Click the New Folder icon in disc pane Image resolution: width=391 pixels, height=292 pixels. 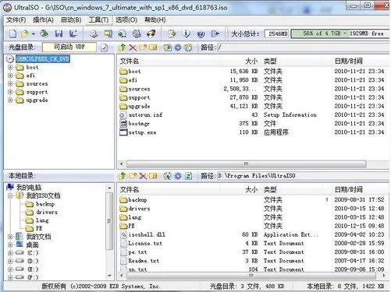click(x=143, y=47)
